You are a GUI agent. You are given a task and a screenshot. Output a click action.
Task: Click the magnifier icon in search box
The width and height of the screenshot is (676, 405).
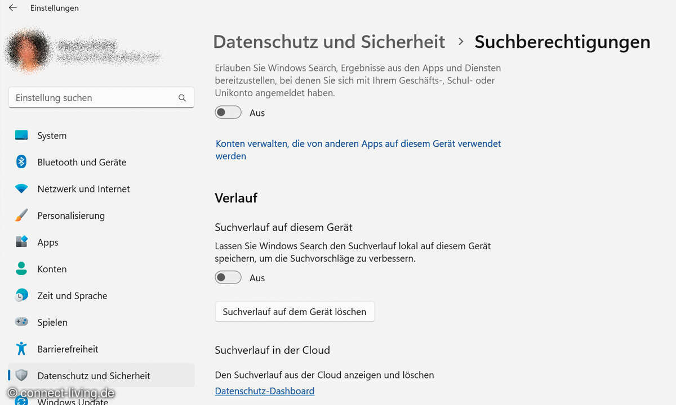pos(182,98)
